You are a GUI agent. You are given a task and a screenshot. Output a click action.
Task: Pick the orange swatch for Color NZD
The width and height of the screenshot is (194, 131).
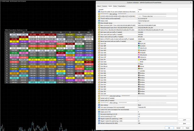point(139,50)
